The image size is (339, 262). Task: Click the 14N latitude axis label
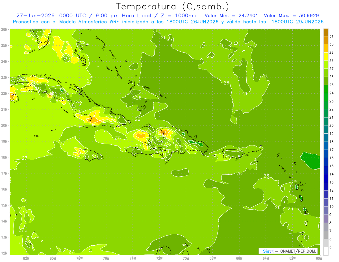pos(4,221)
